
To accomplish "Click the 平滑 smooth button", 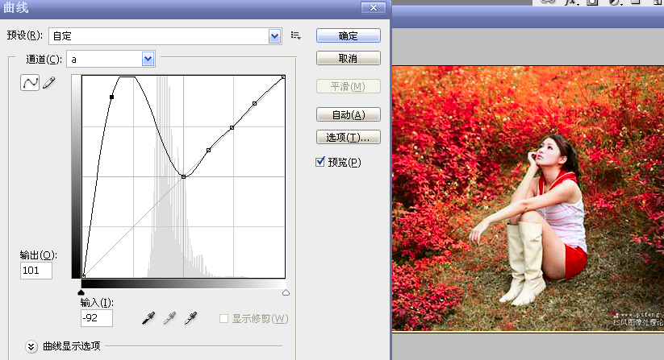I will [x=348, y=87].
